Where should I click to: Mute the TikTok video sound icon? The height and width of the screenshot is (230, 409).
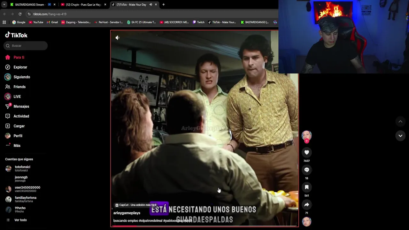pyautogui.click(x=117, y=38)
